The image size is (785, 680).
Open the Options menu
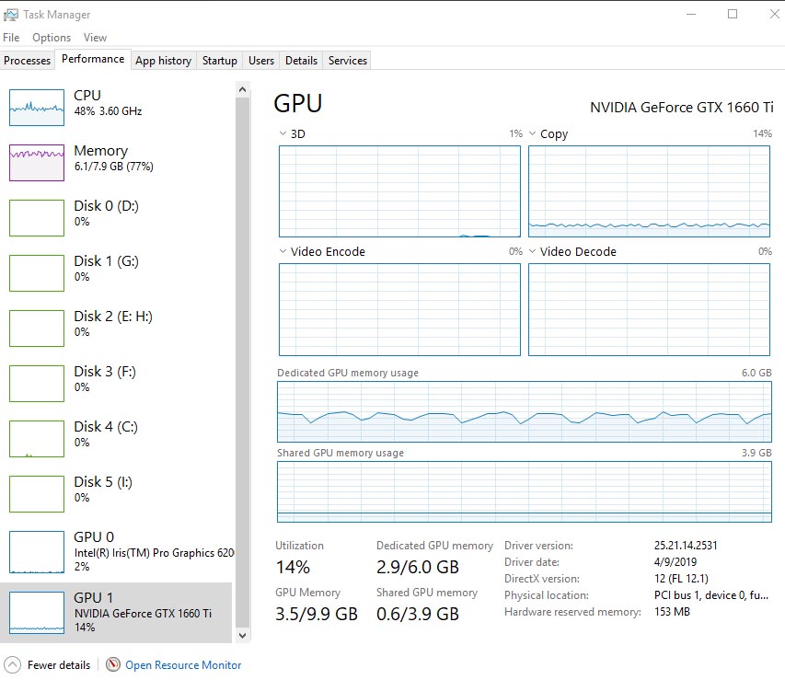tap(52, 38)
